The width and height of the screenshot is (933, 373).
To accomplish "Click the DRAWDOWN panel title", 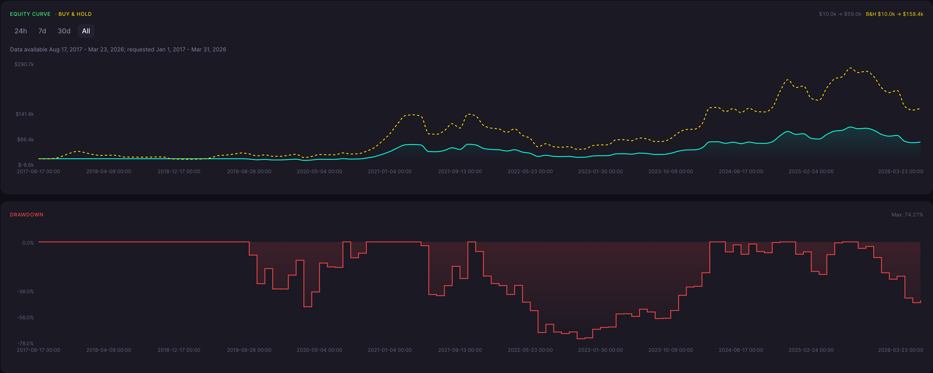I will tap(26, 215).
